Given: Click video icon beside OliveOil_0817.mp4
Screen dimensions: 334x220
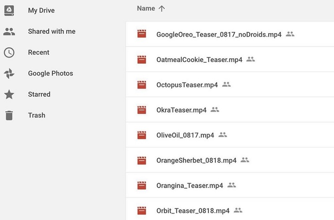Looking at the screenshot, I should pos(141,135).
